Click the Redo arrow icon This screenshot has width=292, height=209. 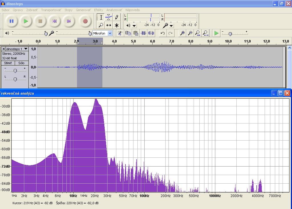(170, 33)
